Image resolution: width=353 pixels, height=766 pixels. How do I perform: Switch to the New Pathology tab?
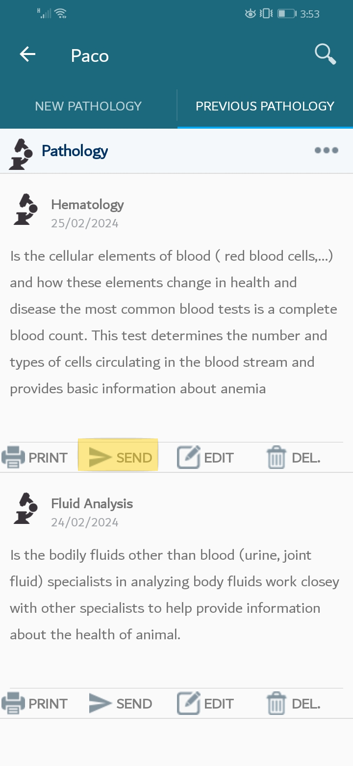coord(88,106)
